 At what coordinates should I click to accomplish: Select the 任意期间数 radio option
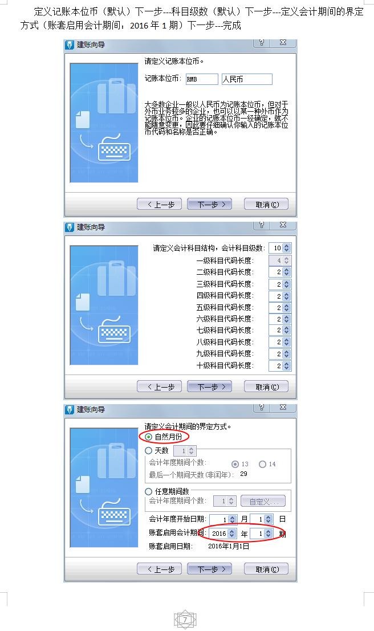(149, 491)
